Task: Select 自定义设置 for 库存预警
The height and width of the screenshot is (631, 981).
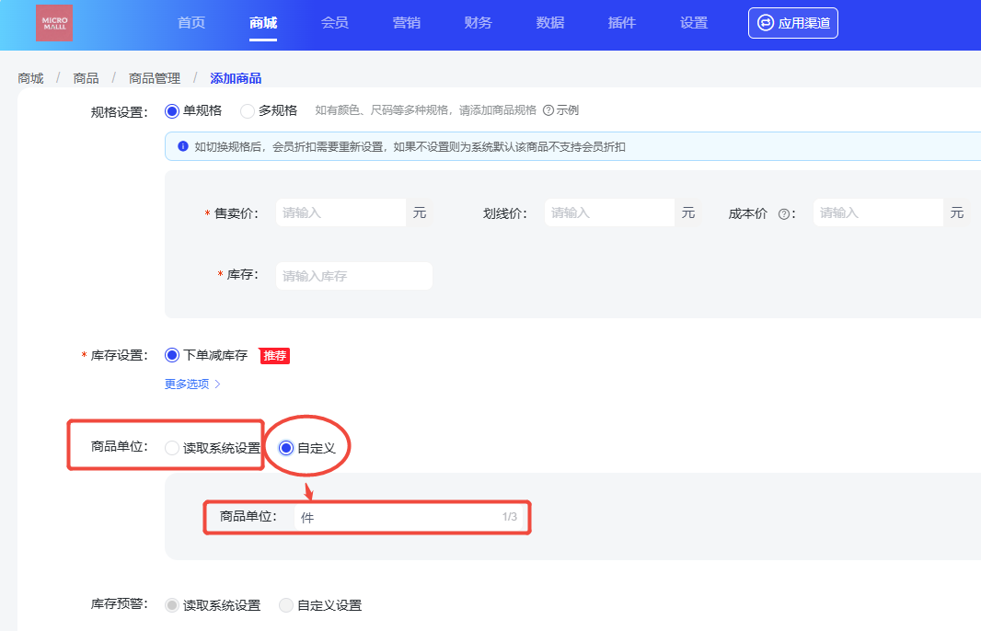Action: coord(286,605)
